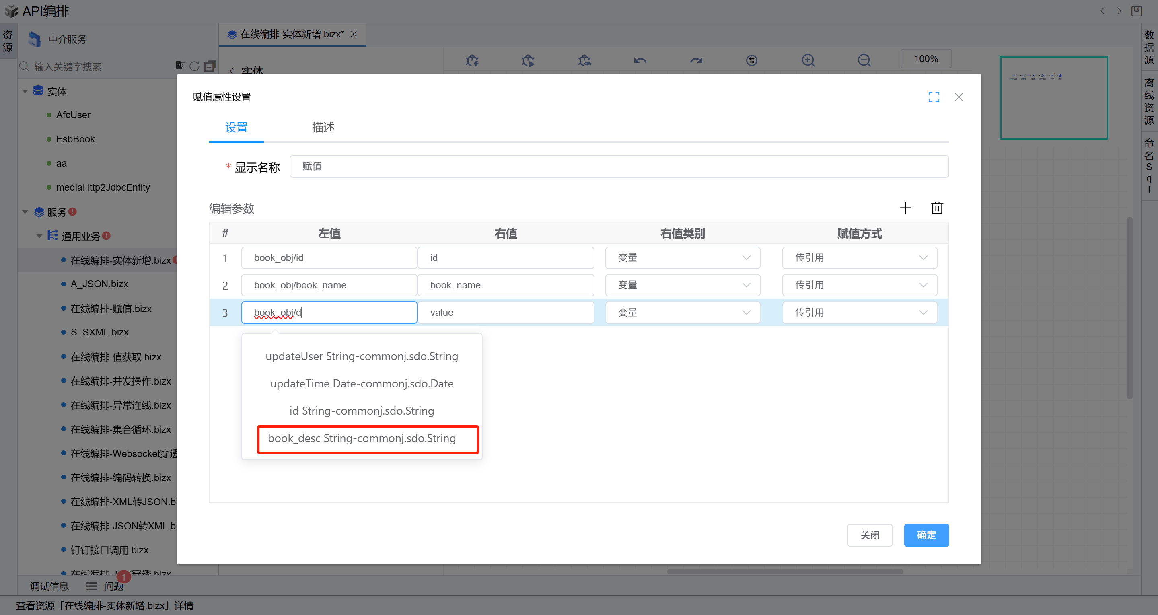Click the collapse-all icon in resource panel
This screenshot has height=615, width=1158.
click(x=210, y=66)
